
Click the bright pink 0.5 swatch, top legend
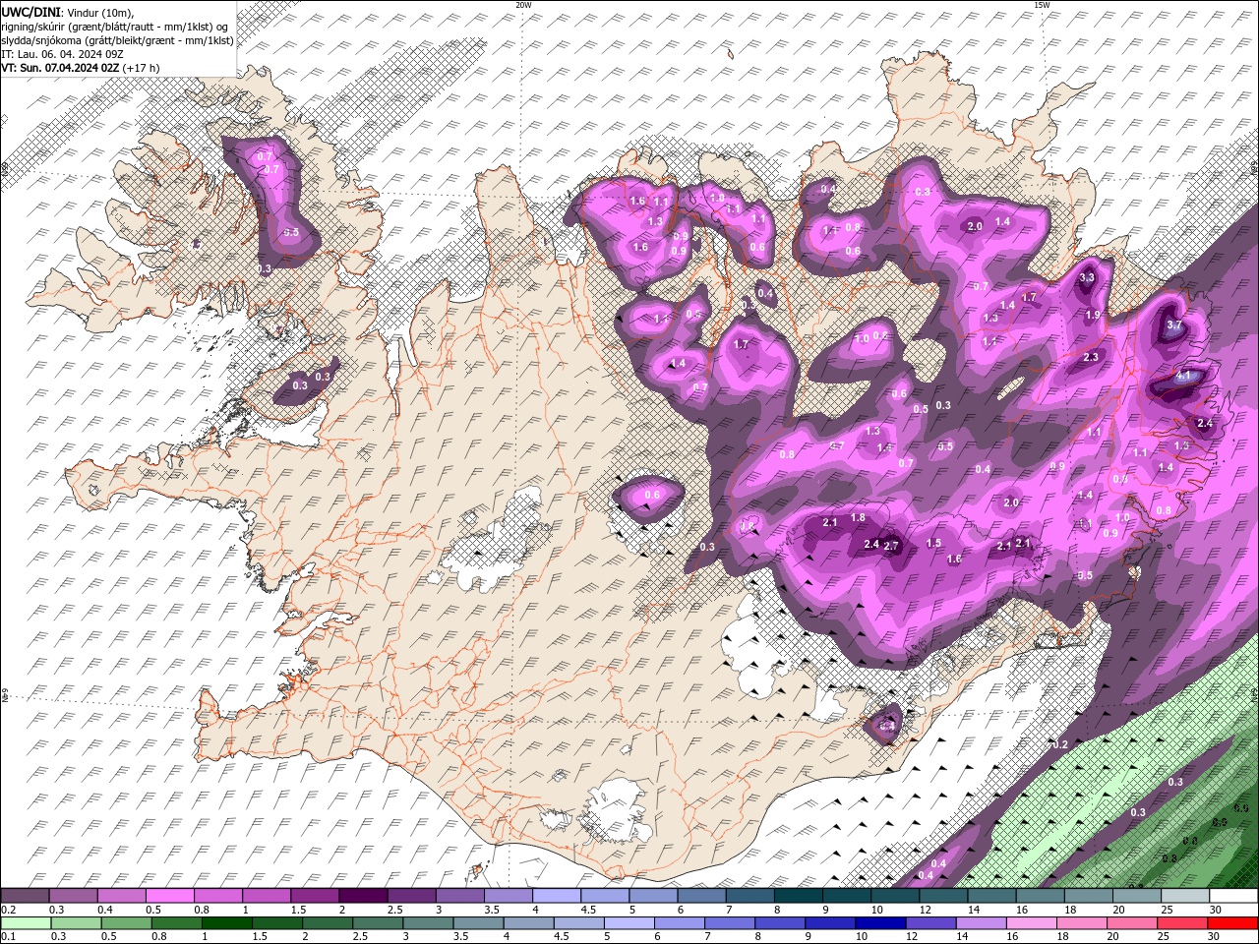tap(169, 896)
